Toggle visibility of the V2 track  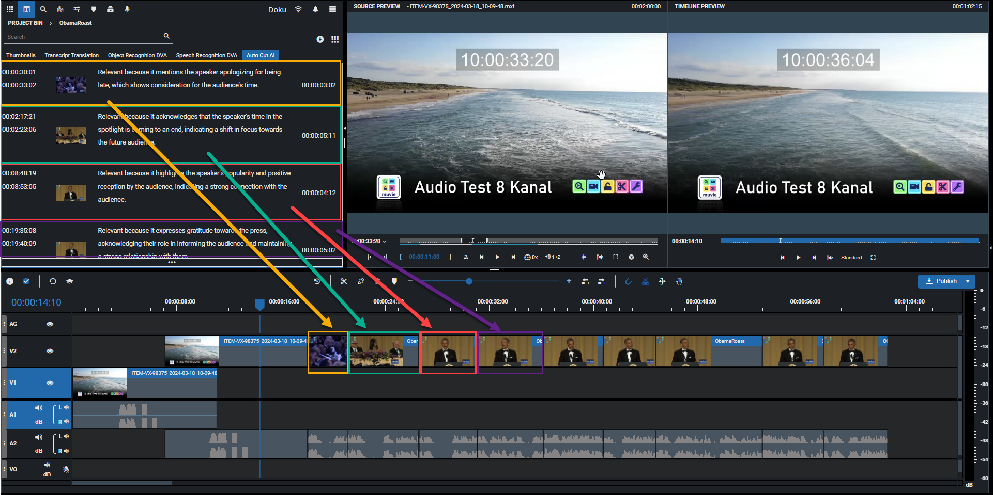pyautogui.click(x=50, y=351)
